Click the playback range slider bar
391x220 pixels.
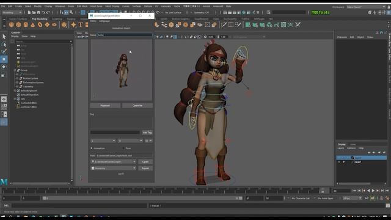tap(142, 198)
